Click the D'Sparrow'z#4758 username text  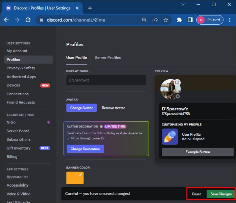176,114
